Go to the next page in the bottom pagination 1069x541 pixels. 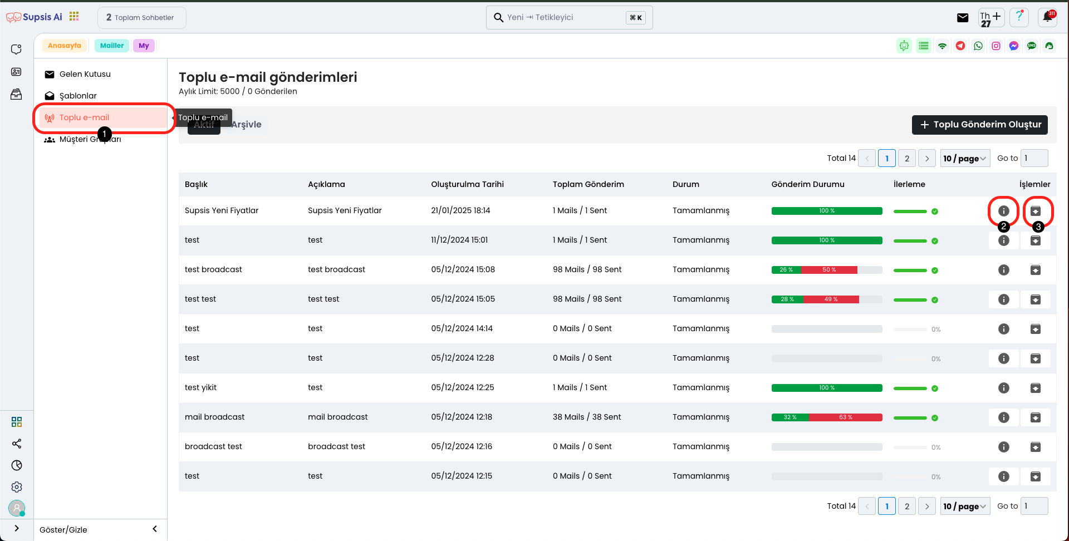[927, 506]
